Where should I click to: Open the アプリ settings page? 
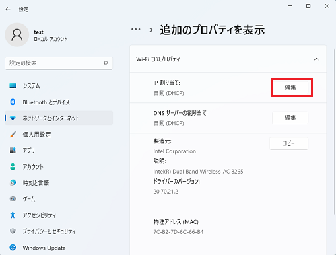click(x=59, y=151)
